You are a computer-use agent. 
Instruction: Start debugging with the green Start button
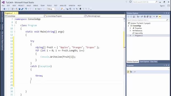38,9
